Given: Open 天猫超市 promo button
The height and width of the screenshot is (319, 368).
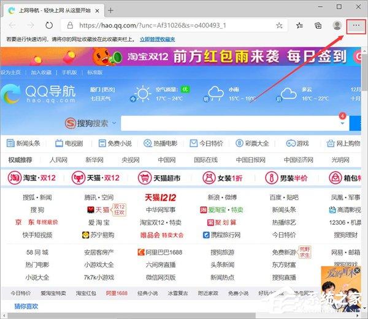Looking at the screenshot, I should [x=159, y=178].
